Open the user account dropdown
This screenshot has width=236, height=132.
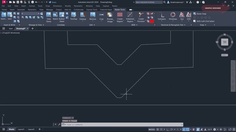tap(176, 2)
